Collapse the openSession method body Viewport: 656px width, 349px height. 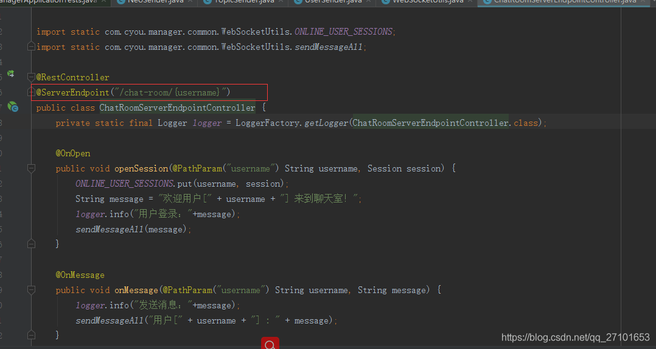(x=31, y=168)
